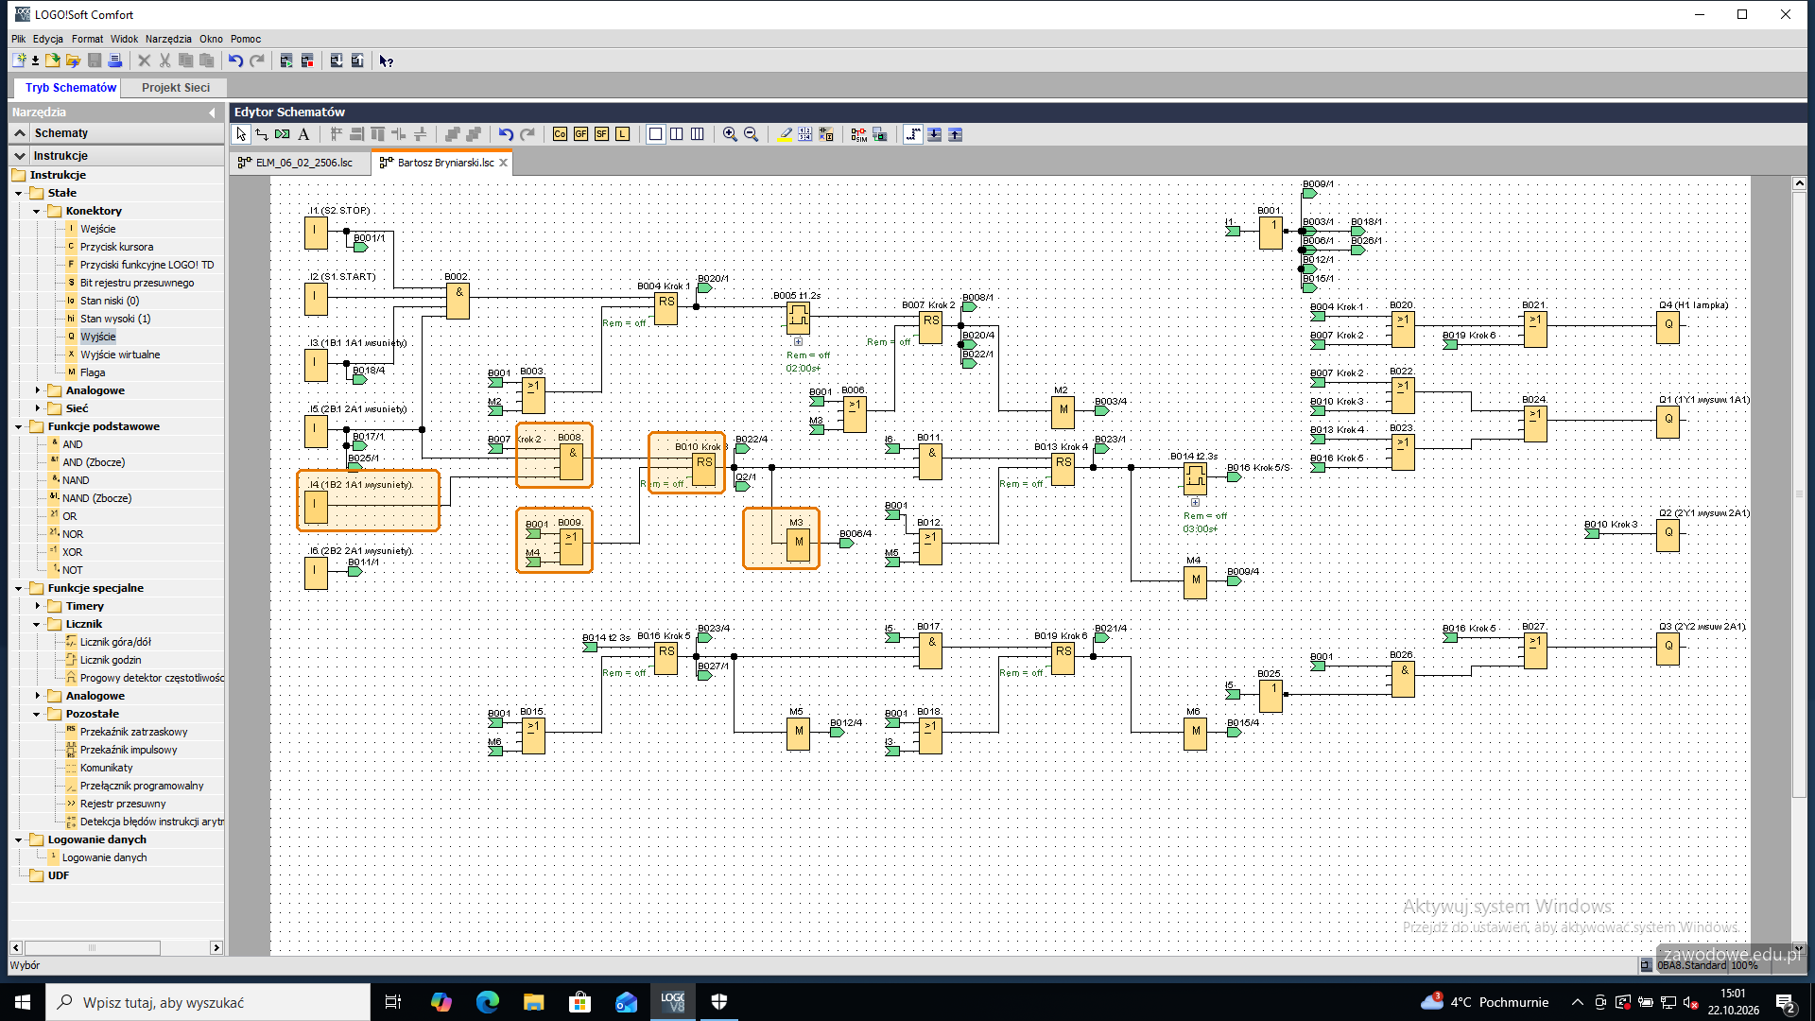Viewport: 1815px width, 1021px height.
Task: Select the text annotation tool (A)
Action: tap(303, 134)
